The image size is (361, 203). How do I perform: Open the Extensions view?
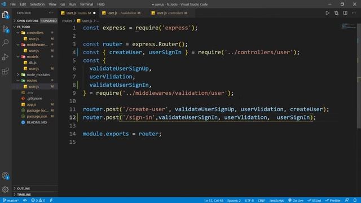tap(5, 71)
